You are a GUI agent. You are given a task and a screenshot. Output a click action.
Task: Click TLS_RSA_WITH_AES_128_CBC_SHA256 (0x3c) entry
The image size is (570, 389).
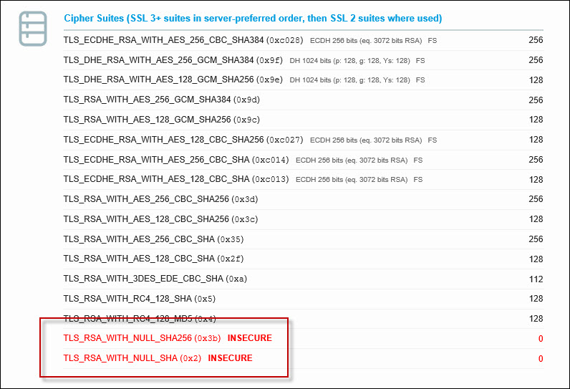[160, 219]
